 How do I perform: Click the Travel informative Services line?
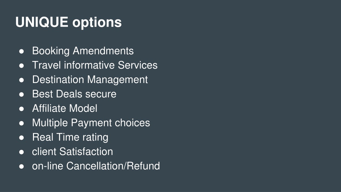pyautogui.click(x=95, y=65)
